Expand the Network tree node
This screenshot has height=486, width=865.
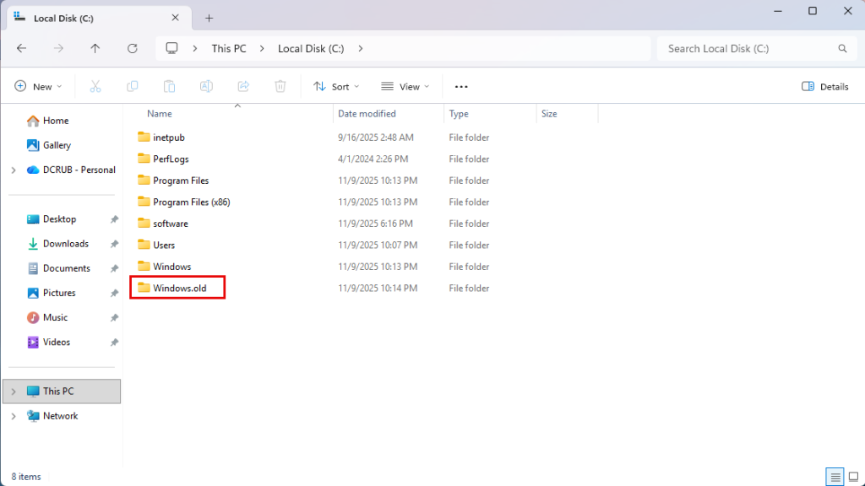tap(14, 417)
